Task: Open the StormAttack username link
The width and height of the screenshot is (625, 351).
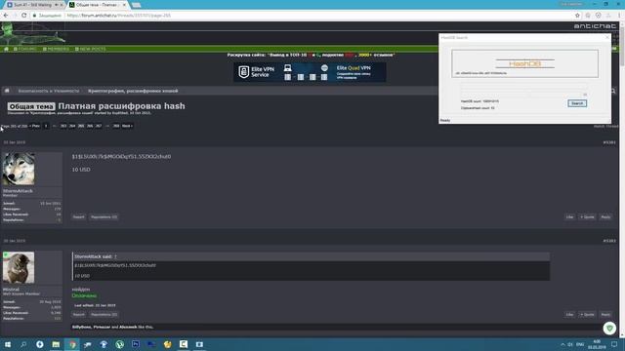Action: [18, 191]
